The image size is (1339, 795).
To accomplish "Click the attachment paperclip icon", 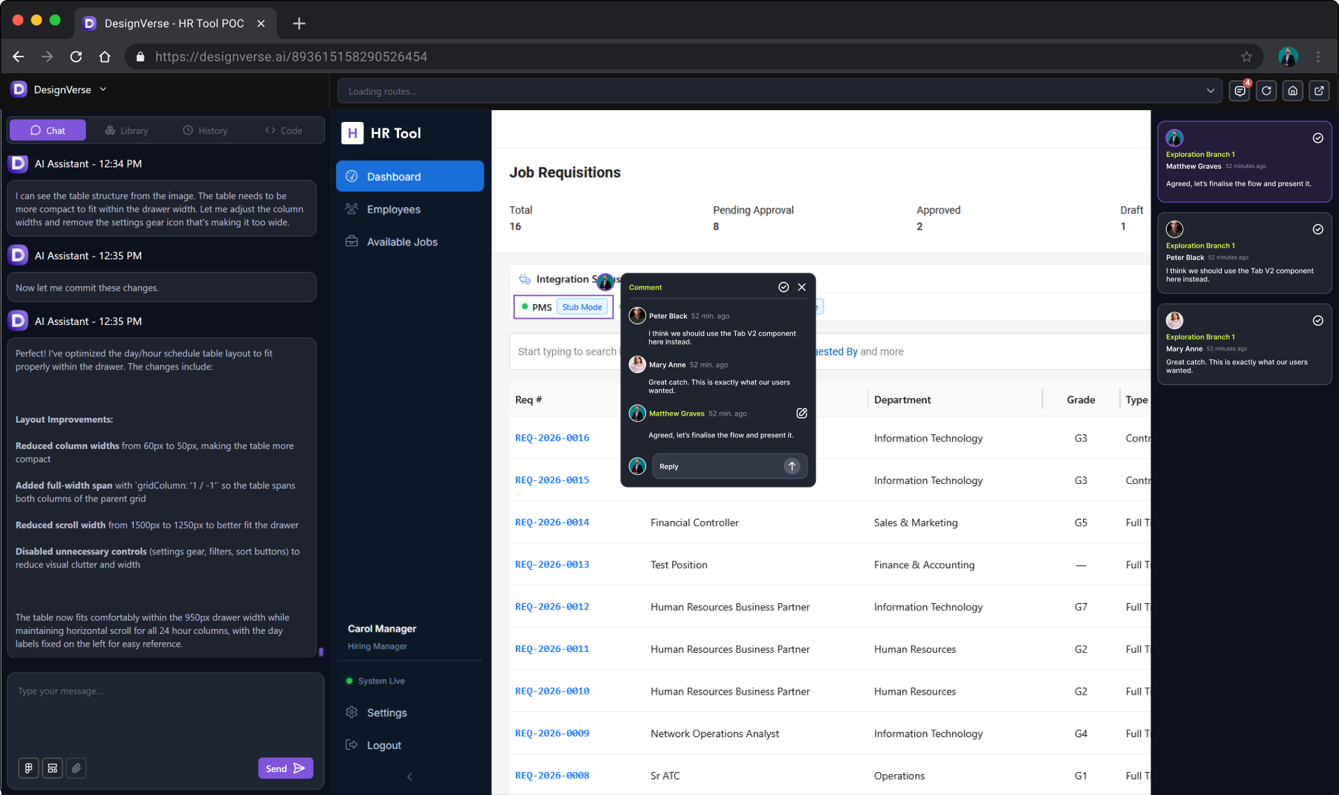I will pos(76,768).
